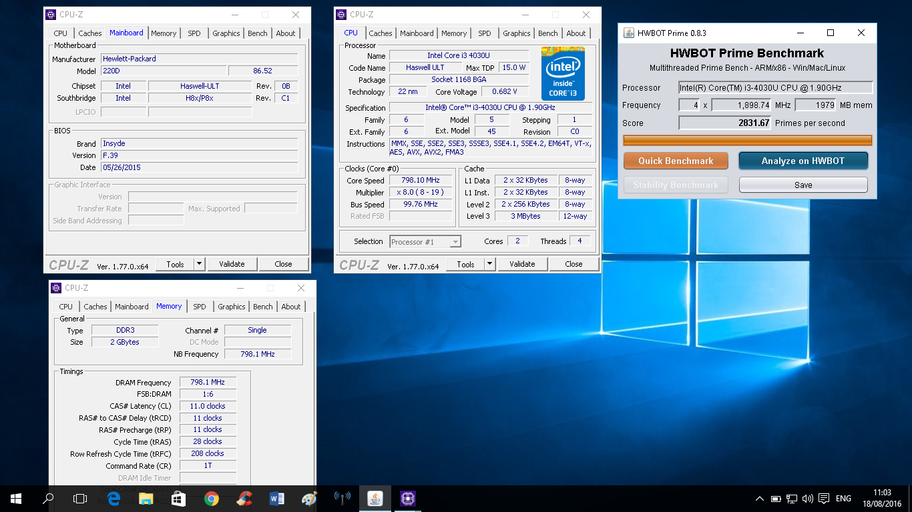Screen dimensions: 912x512
Task: Click the CPU-Z title icon in the Mainboard window
Action: tap(51, 15)
